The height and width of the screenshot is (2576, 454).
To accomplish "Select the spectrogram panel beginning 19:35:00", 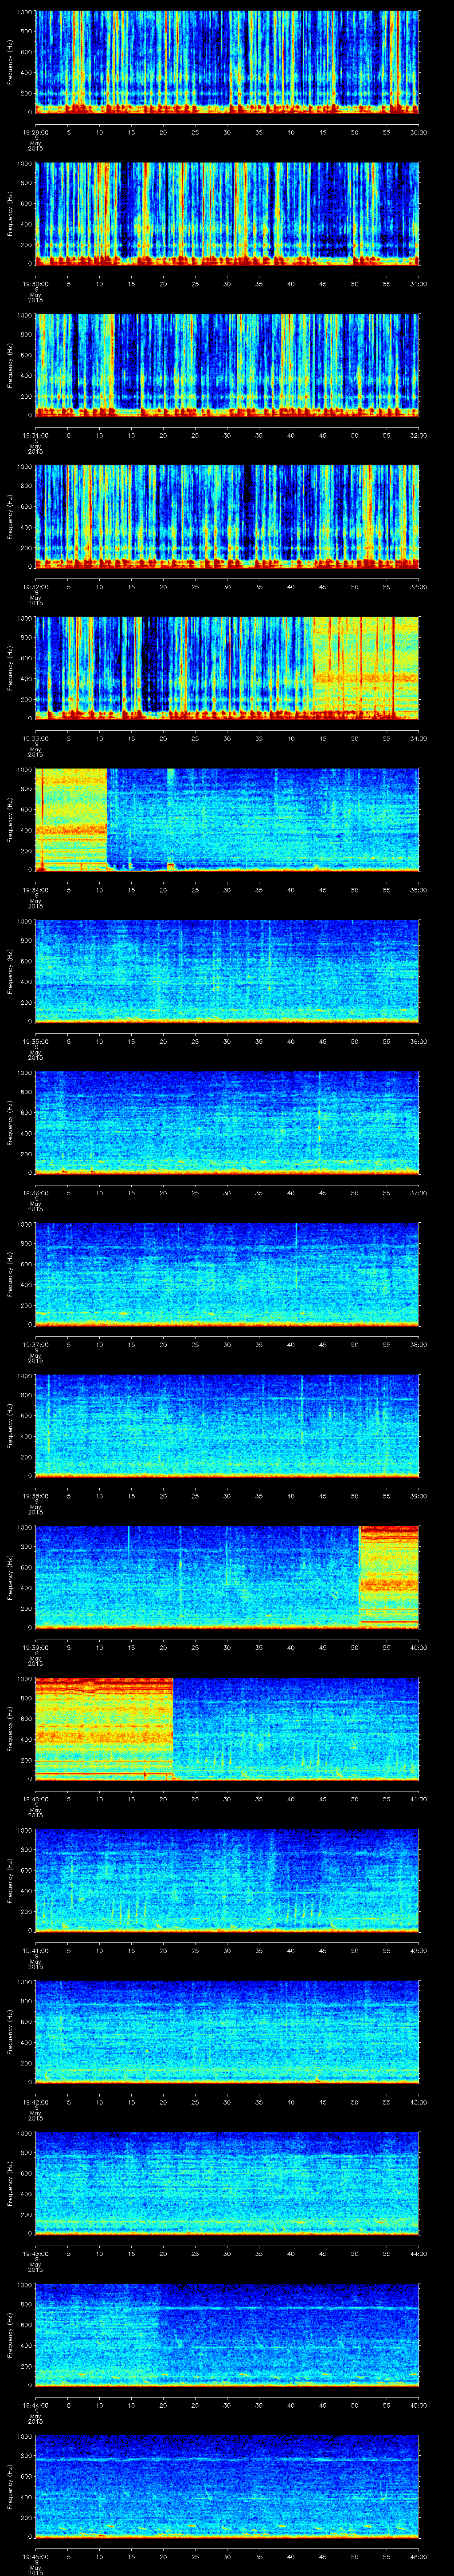I will tap(227, 971).
